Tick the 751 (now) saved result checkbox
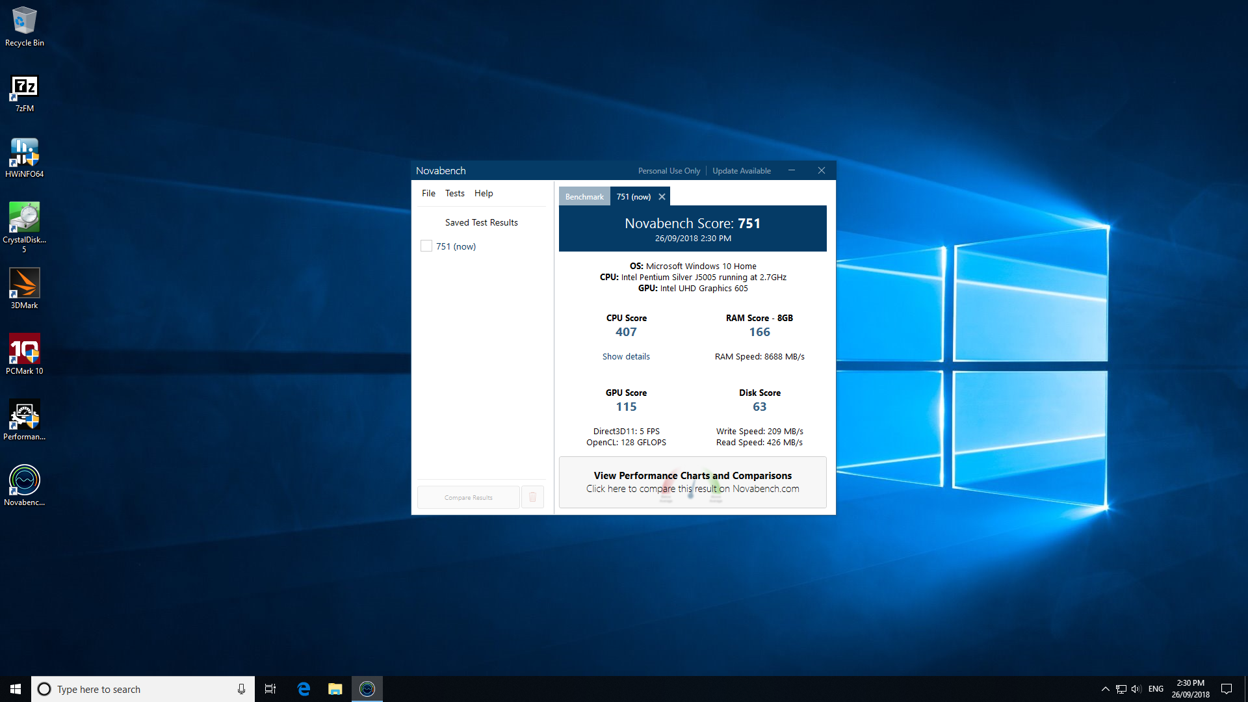Viewport: 1248px width, 702px height. coord(426,246)
